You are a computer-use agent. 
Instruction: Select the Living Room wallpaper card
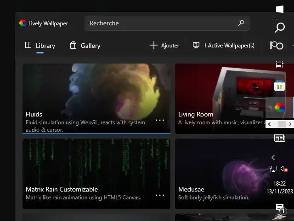coord(220,99)
